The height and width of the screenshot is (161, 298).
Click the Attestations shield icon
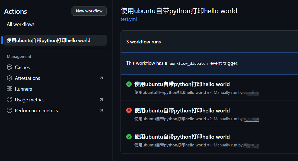(9, 78)
